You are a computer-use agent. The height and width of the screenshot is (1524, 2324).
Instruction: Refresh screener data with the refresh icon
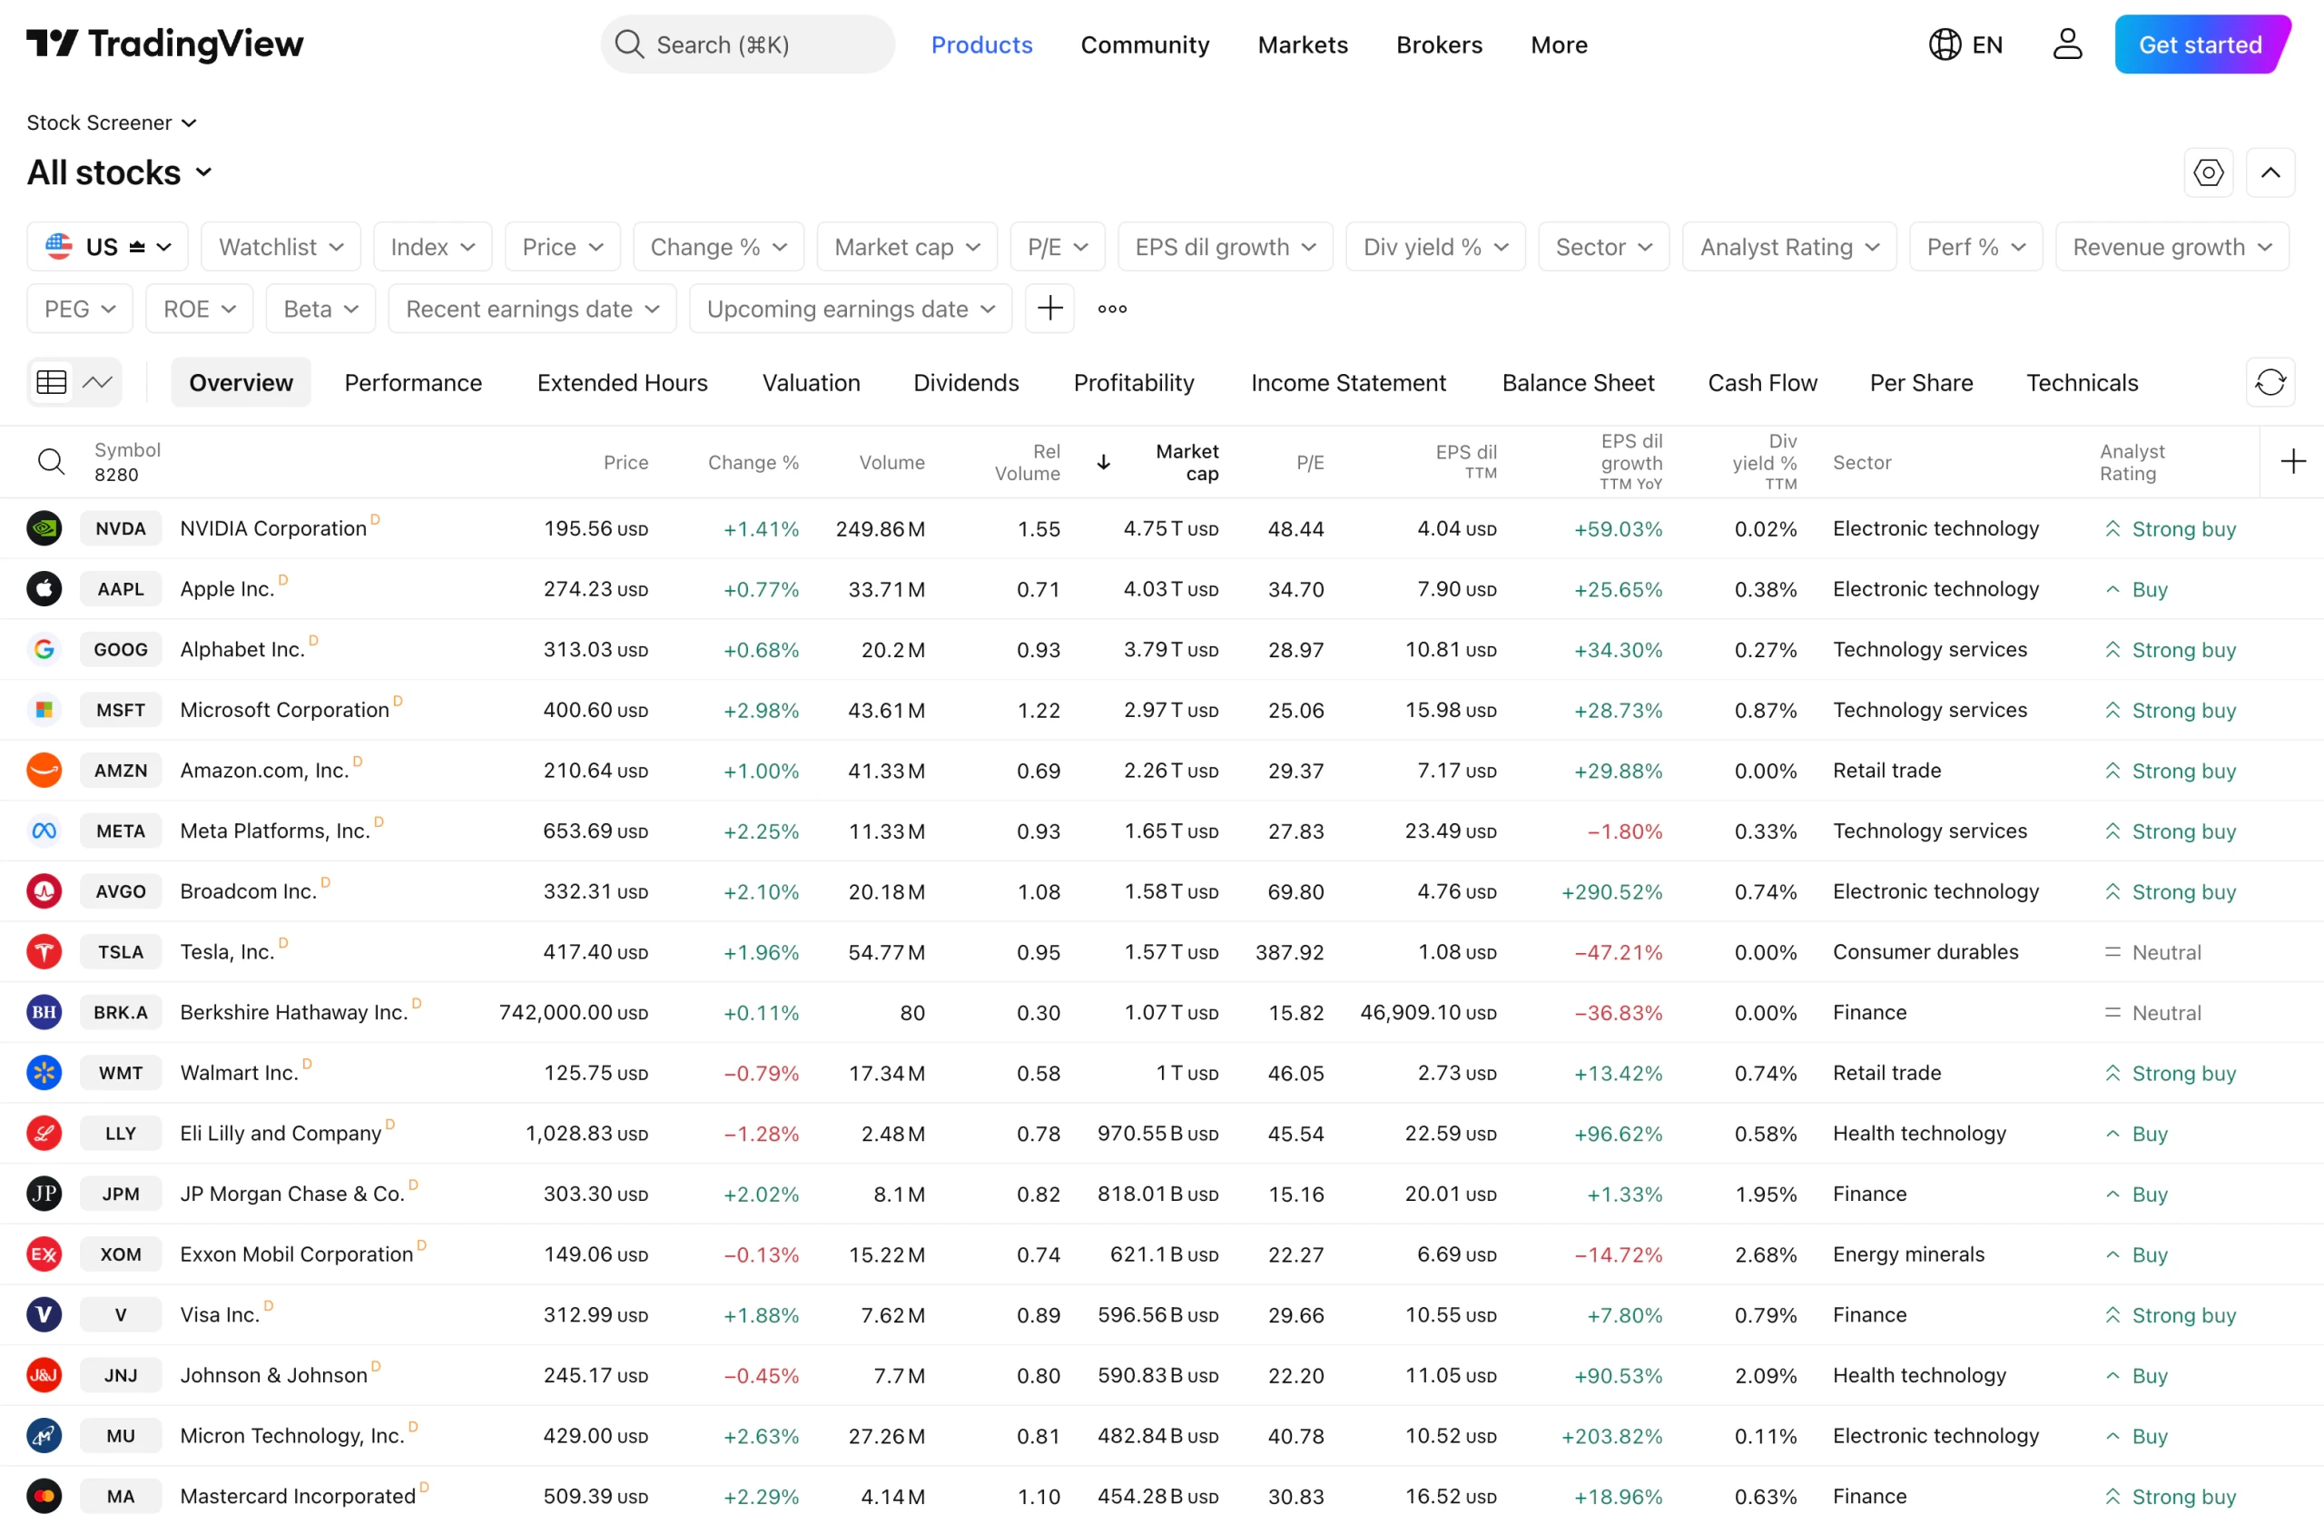click(x=2270, y=382)
